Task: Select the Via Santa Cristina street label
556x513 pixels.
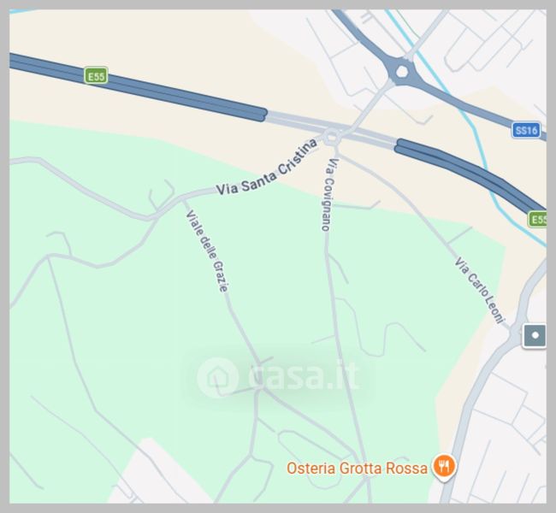Action: [x=267, y=168]
